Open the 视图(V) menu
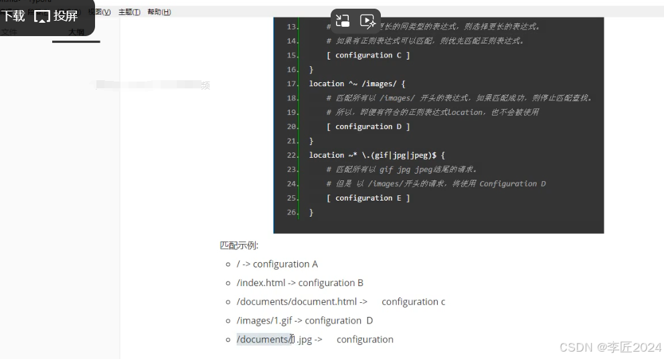 (x=100, y=12)
